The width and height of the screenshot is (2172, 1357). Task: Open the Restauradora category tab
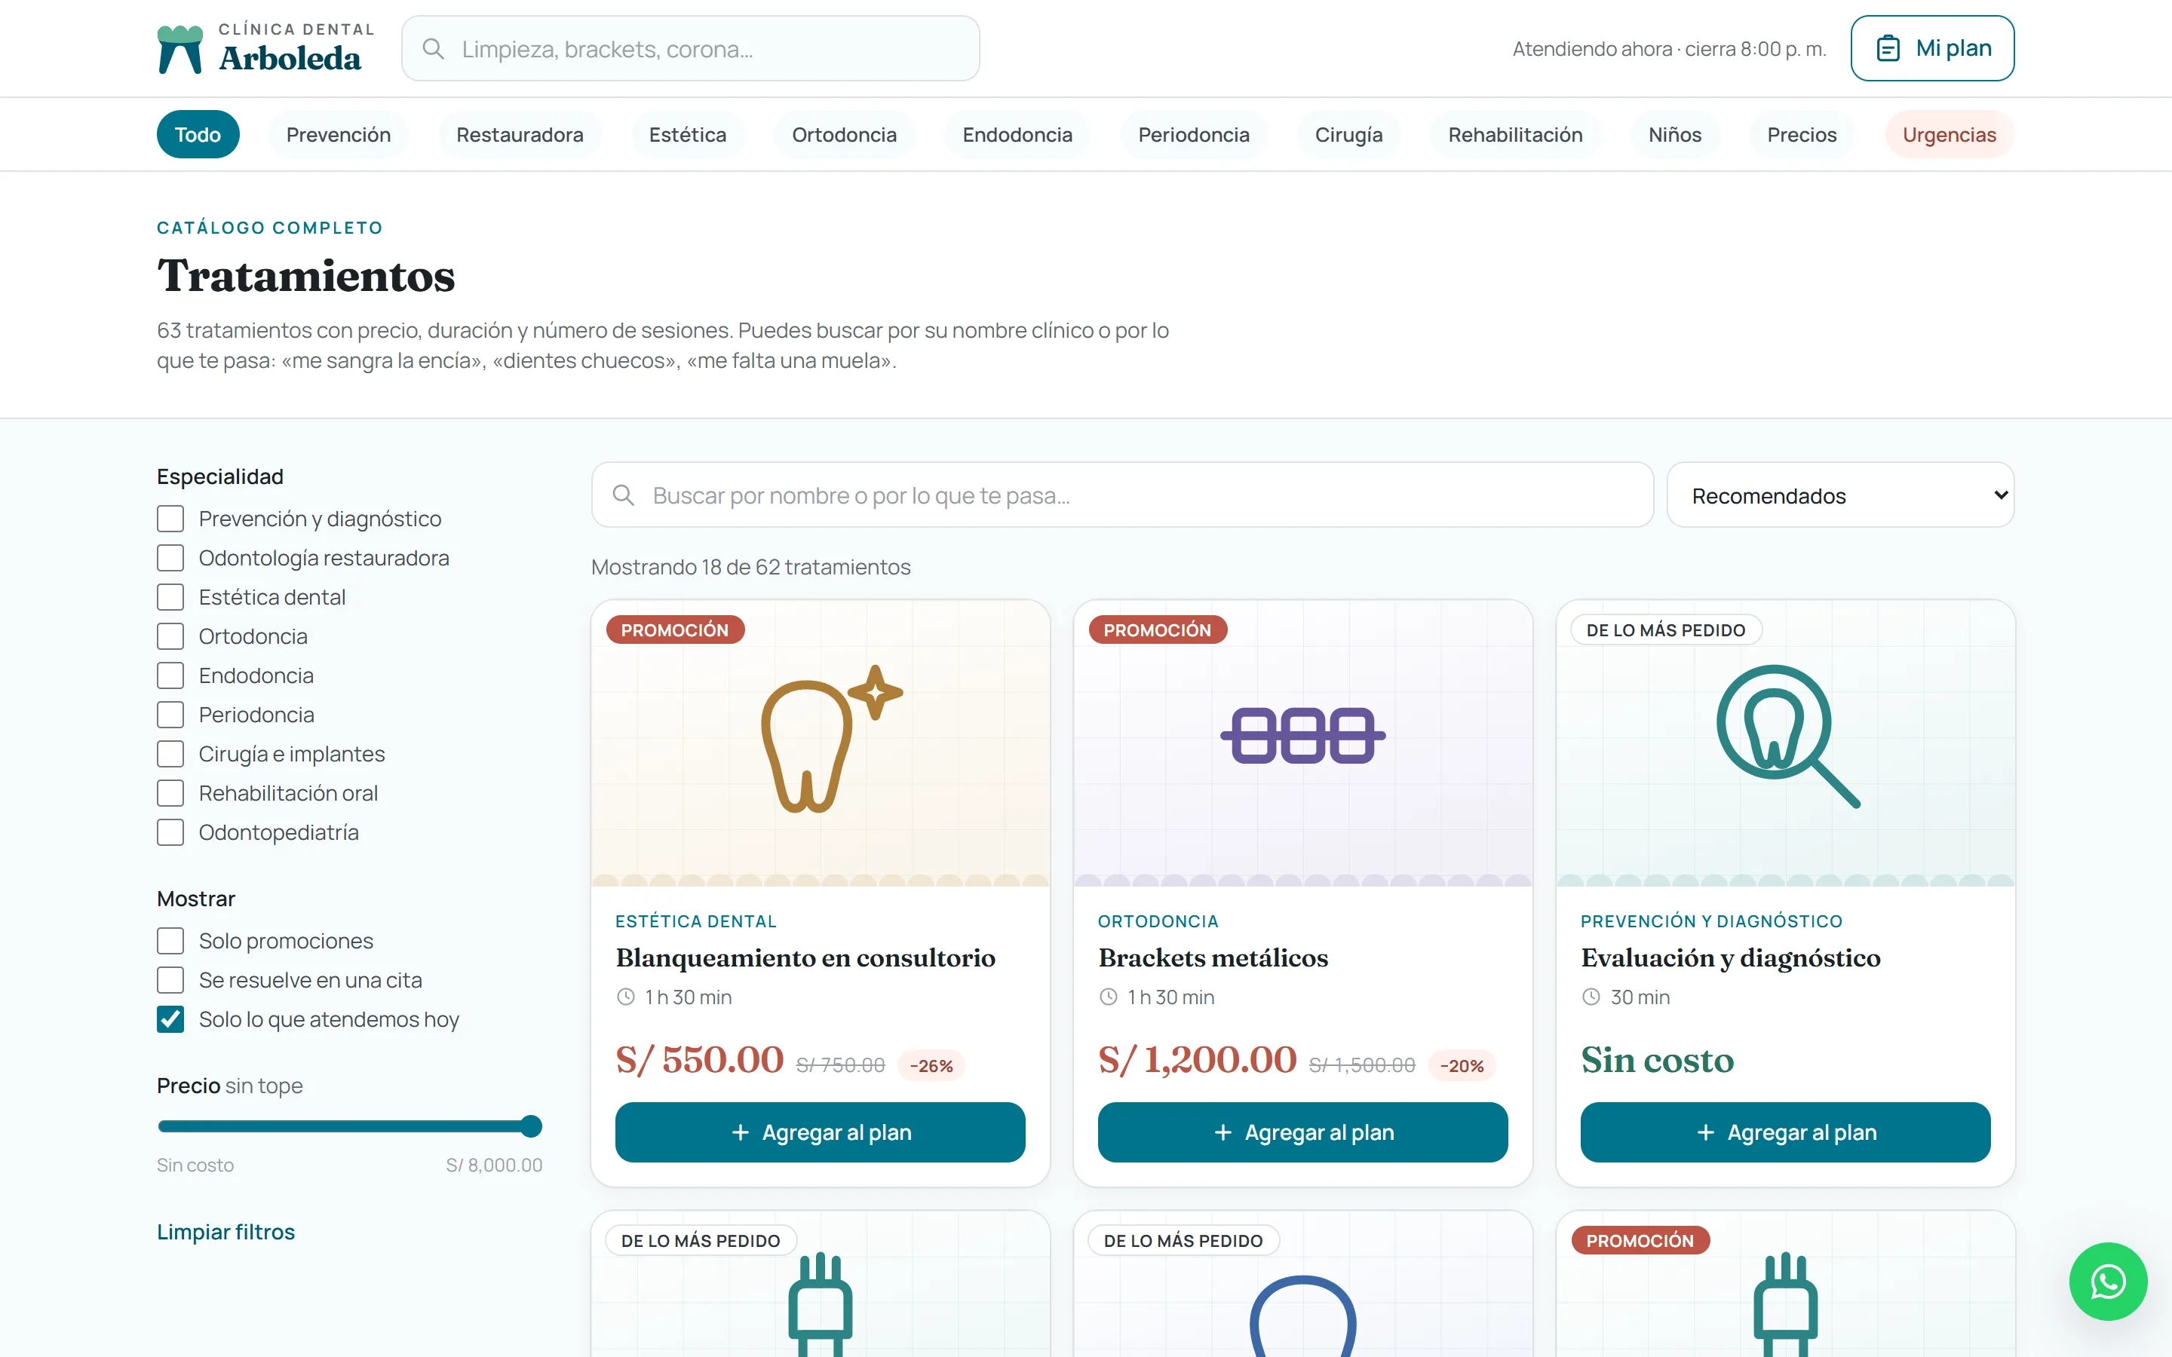[520, 135]
